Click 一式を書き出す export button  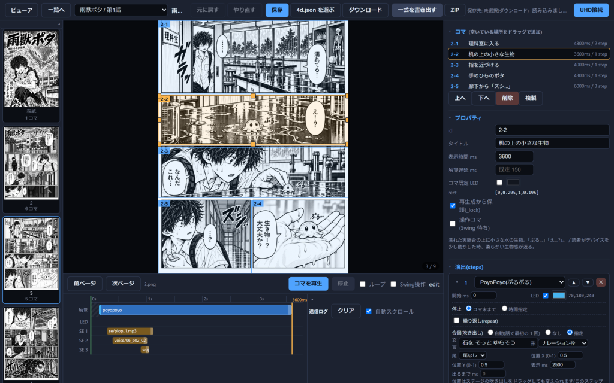pos(417,10)
